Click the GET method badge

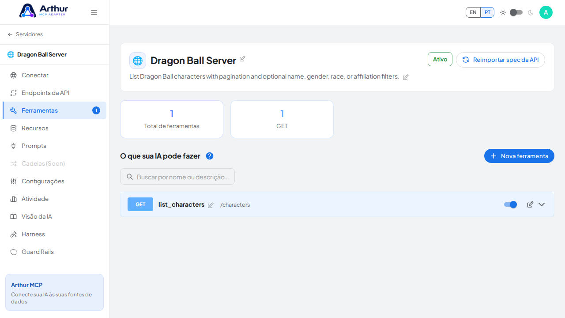pos(140,204)
